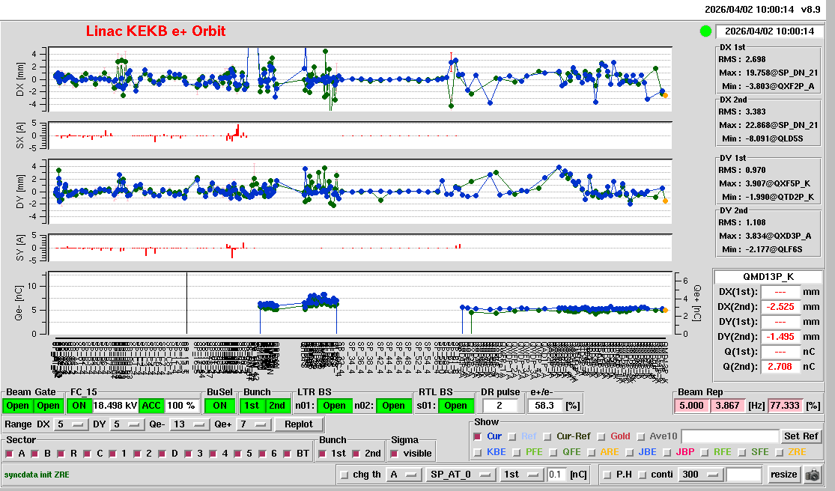Open the Range DX dropdown
Image resolution: width=835 pixels, height=491 pixels.
[70, 424]
